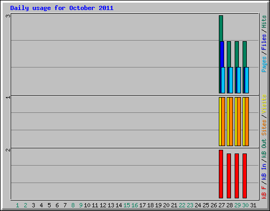This screenshot has width=270, height=211.
Task: Click the orange Sites bar for day 30
Action: point(247,121)
